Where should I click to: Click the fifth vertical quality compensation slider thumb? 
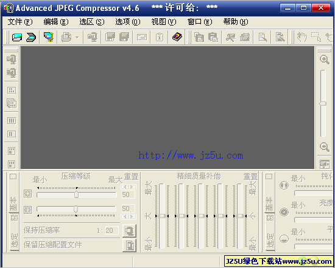click(x=240, y=216)
